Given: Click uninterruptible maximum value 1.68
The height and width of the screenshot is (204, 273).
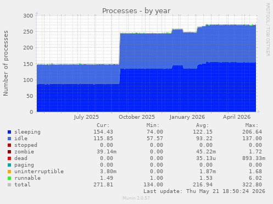Looking at the screenshot, I should [x=255, y=172].
